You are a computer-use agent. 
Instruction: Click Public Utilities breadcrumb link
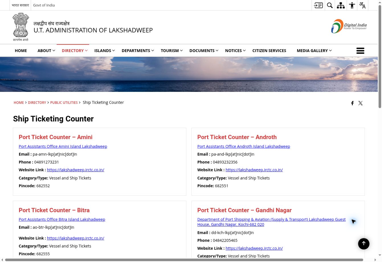(x=64, y=103)
